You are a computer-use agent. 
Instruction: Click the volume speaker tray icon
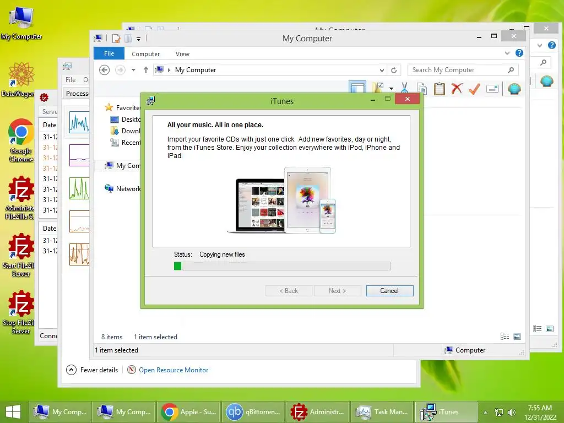click(512, 412)
